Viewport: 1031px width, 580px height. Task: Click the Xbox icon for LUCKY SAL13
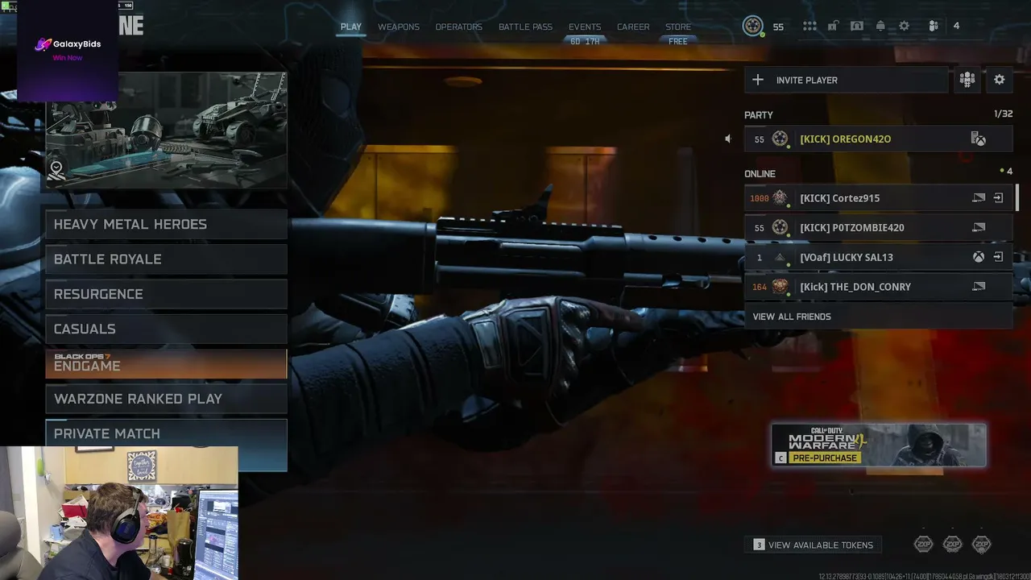[979, 257]
